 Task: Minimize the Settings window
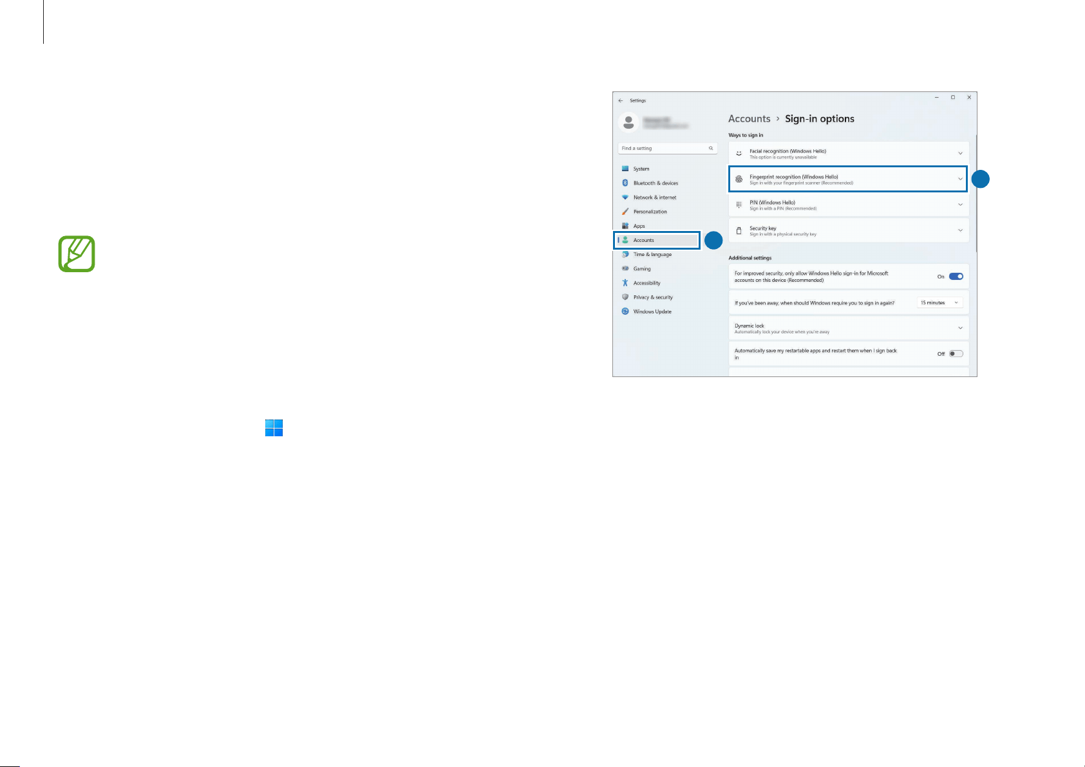click(937, 98)
